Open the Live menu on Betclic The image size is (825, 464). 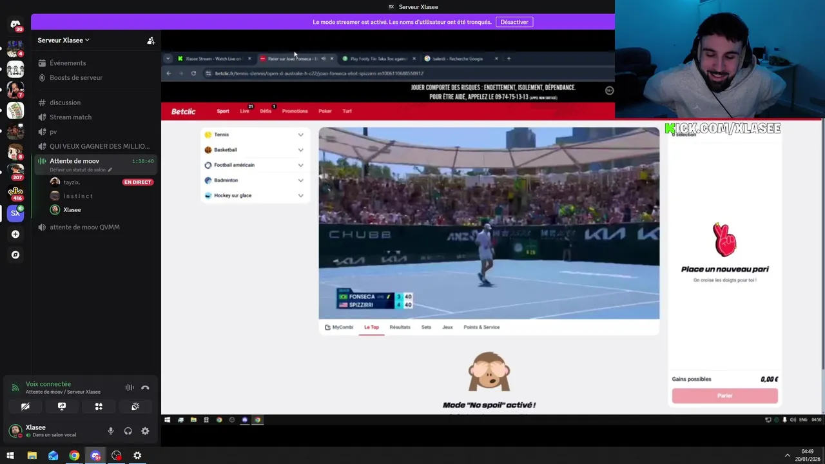(245, 111)
